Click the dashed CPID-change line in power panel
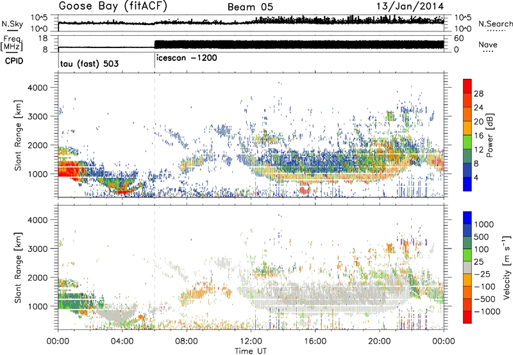The width and height of the screenshot is (513, 355). [155, 135]
